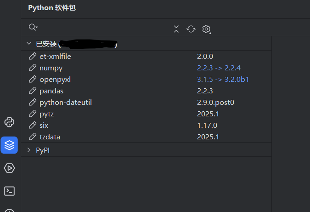
Task: Open the Python Packages tool window
Action: click(9, 145)
